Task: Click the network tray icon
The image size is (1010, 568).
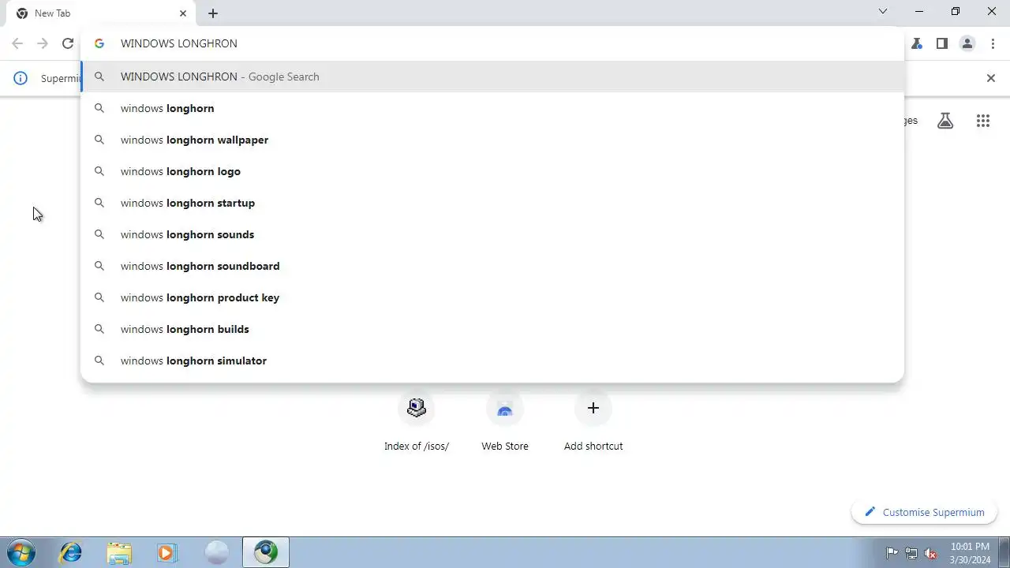Action: (x=911, y=553)
